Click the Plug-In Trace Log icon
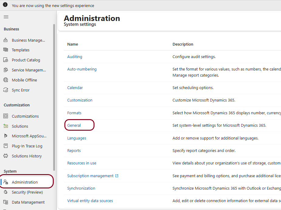The height and width of the screenshot is (210, 281). [x=5, y=146]
